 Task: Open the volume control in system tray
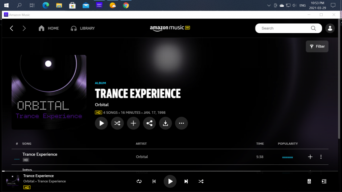point(295,5)
